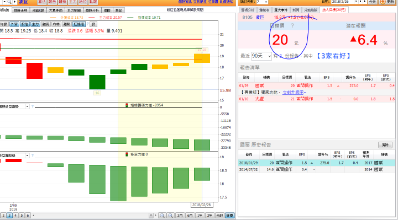Set chart range to 全部
This screenshot has width=398, height=220.
(x=219, y=216)
